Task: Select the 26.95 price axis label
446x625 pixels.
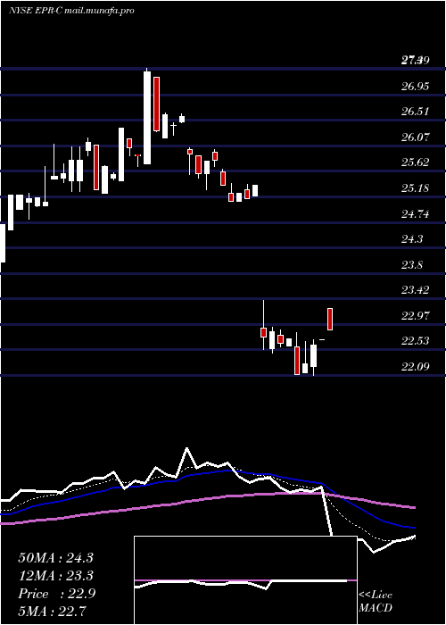Action: point(416,86)
